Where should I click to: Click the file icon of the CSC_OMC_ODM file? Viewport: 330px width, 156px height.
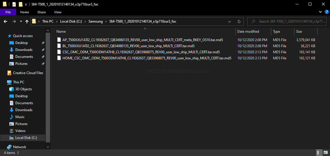[59, 52]
